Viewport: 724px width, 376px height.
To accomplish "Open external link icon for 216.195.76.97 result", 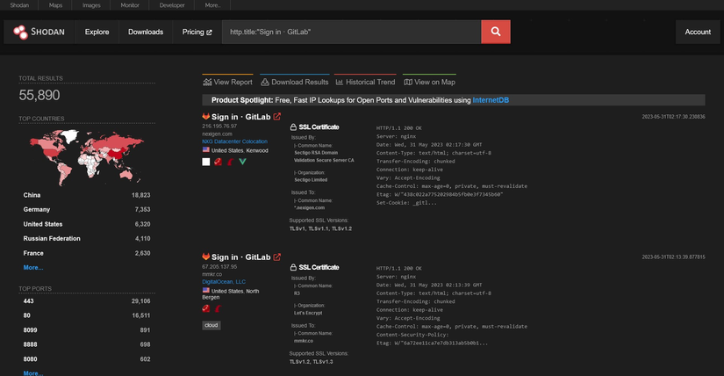I will coord(277,116).
